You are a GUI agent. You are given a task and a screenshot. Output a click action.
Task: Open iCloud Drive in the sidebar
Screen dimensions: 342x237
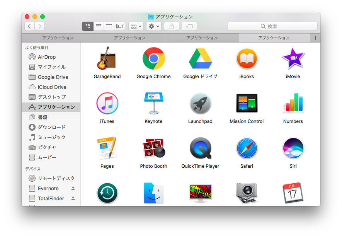pyautogui.click(x=51, y=87)
